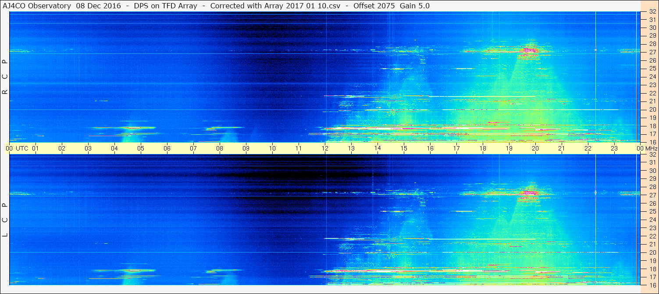Click the 01 hour marker on time axis
Viewport: 659px width, 294px height.
pos(36,148)
